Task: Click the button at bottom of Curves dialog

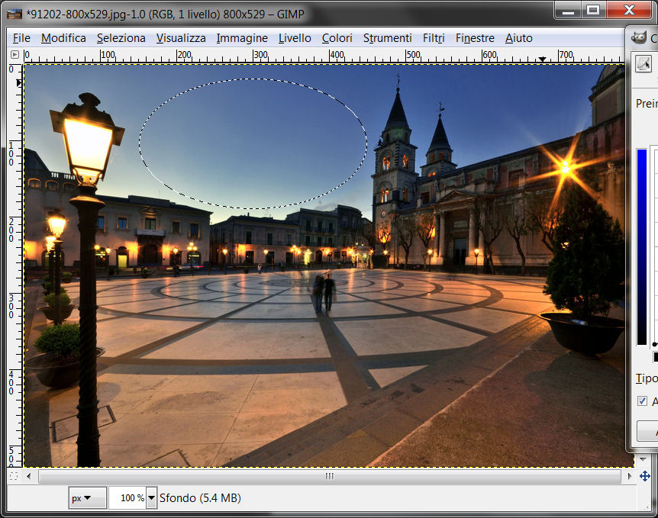Action: (x=647, y=433)
